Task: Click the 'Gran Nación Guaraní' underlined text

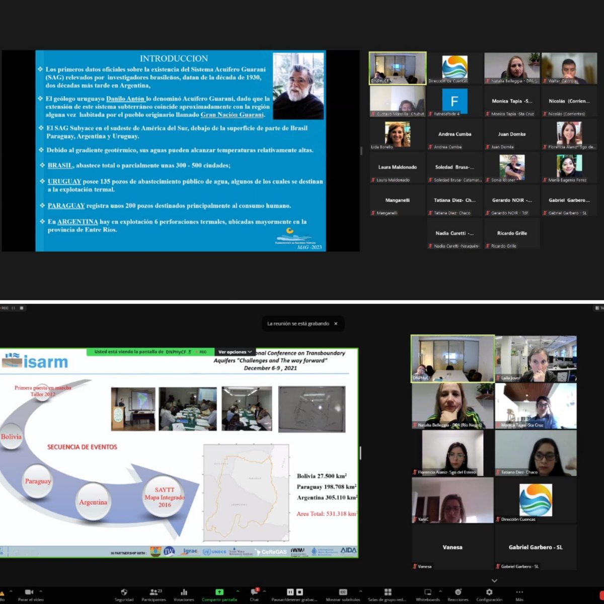Action: (232, 114)
